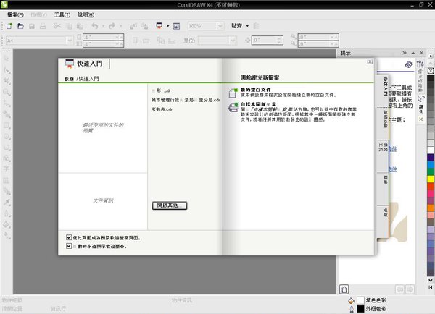This screenshot has width=435, height=314.
Task: Click the home icon in hints panel
Action: click(344, 289)
